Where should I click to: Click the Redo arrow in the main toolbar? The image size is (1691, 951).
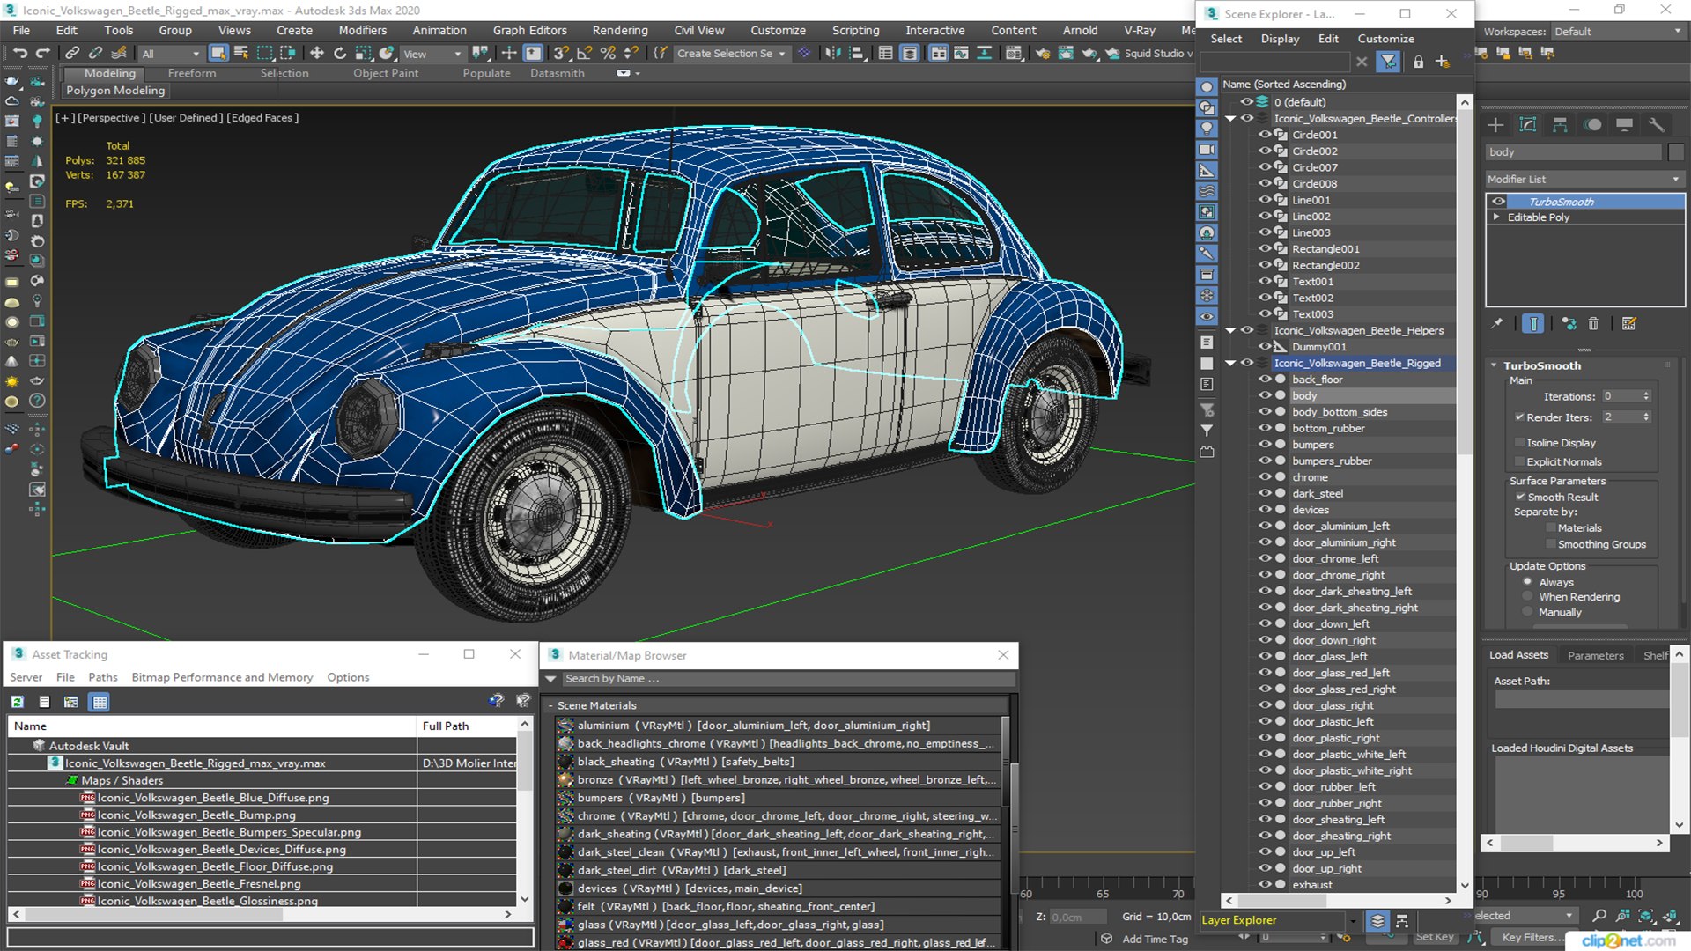tap(42, 54)
